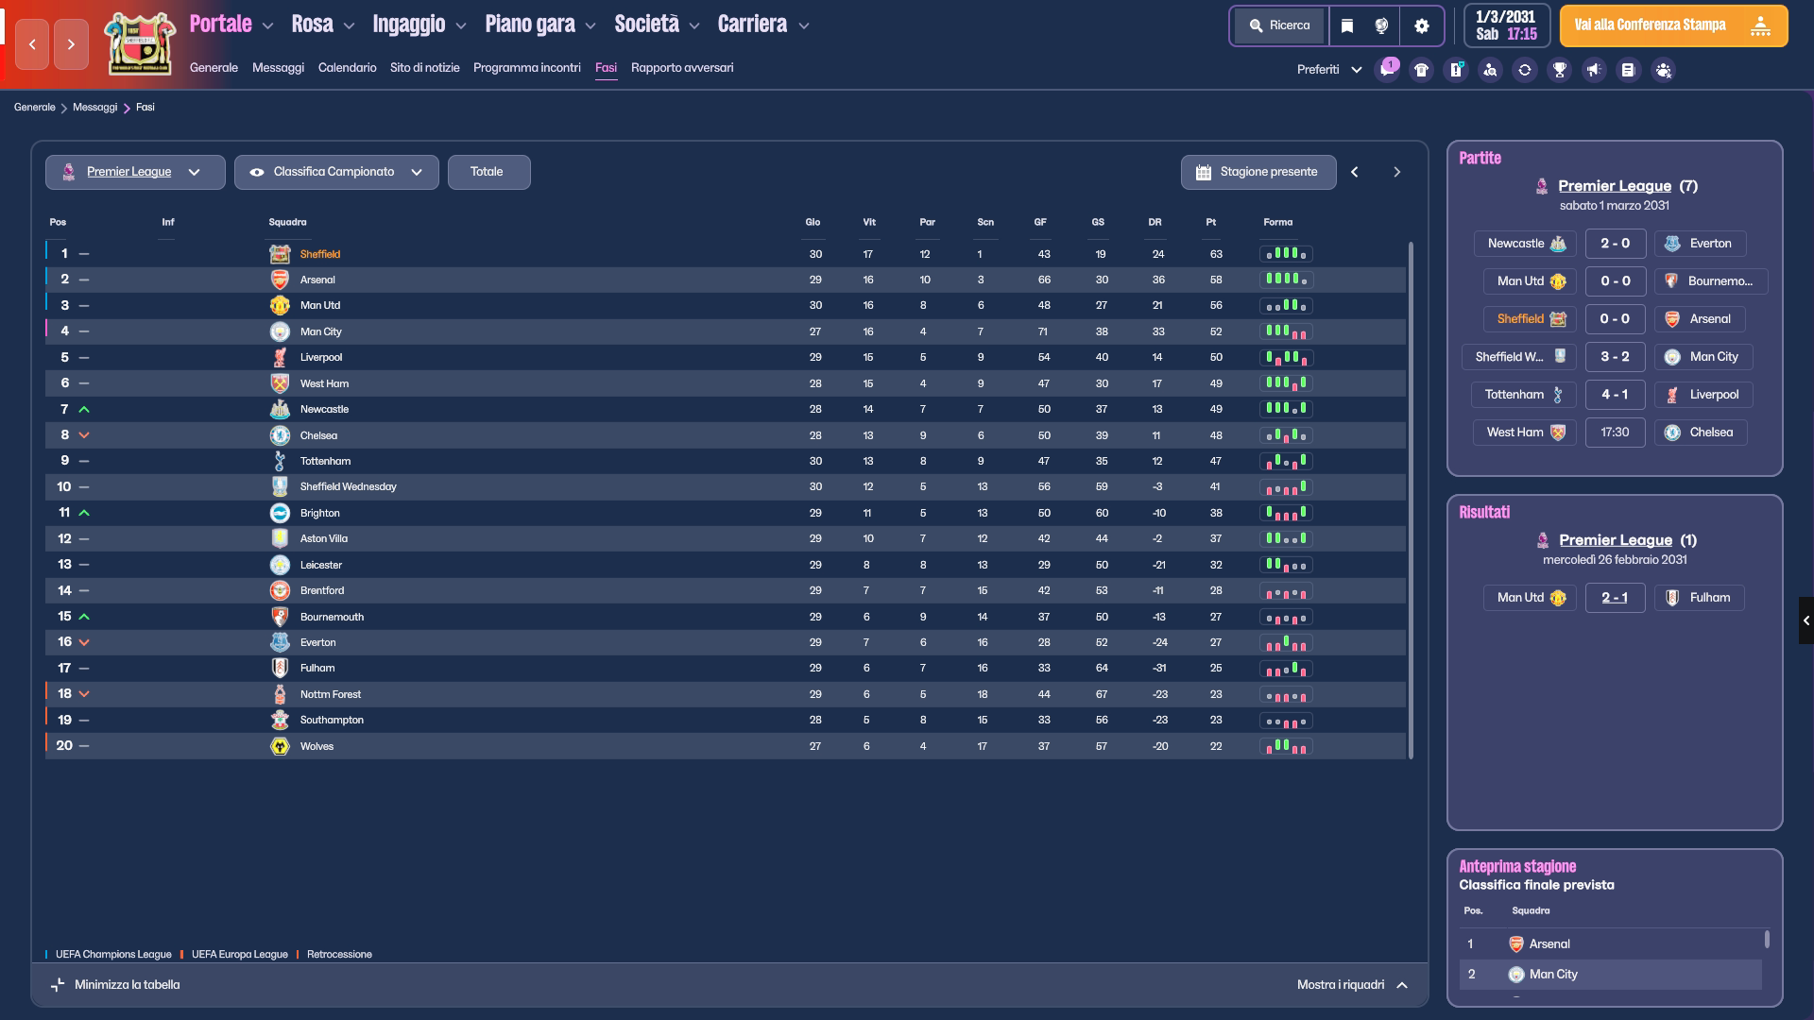Screen dimensions: 1814x1020
Task: Open the bookmark icon in top bar
Action: click(x=1347, y=26)
